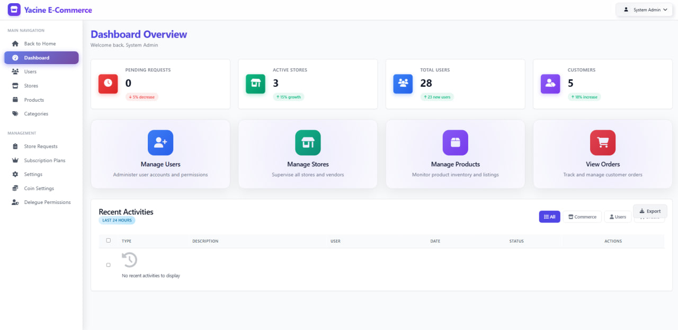Click the coins icon beside Coin Settings

[x=15, y=189]
